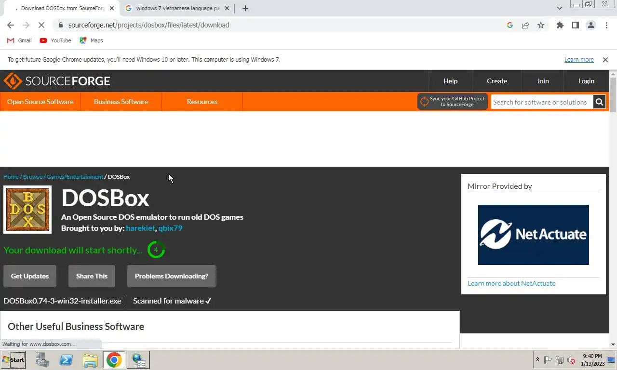The width and height of the screenshot is (617, 370).
Task: Click the download countdown circle
Action: (156, 250)
